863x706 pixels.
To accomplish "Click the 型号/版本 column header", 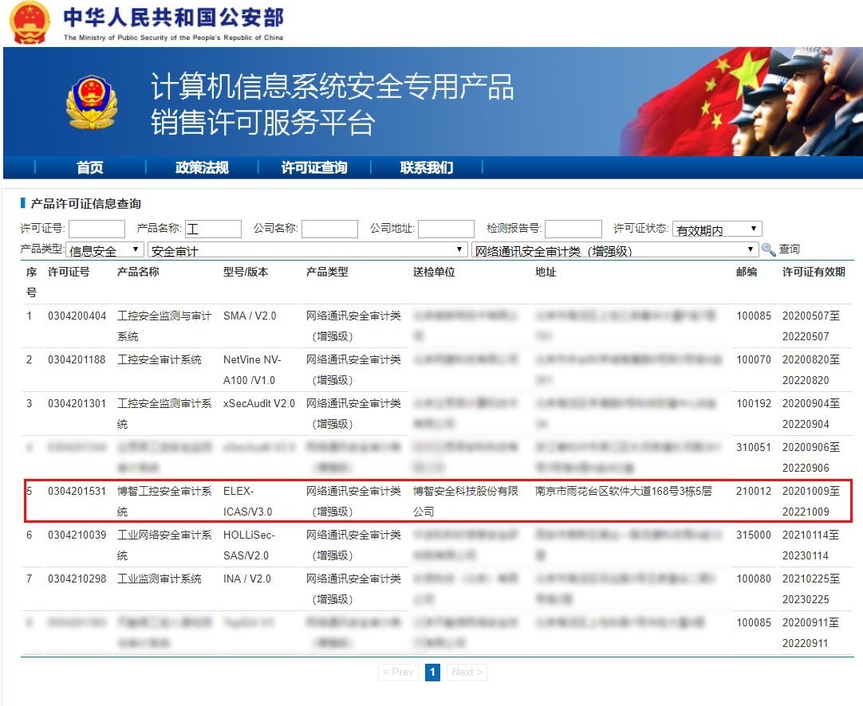I will point(246,272).
